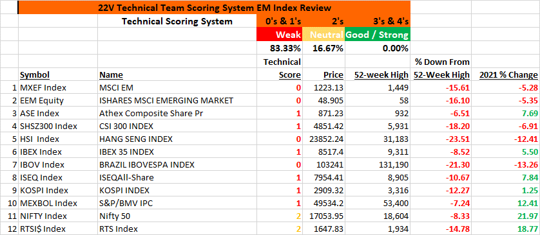The width and height of the screenshot is (540, 235).
Task: Select price cell 48.905
Action: [x=323, y=101]
